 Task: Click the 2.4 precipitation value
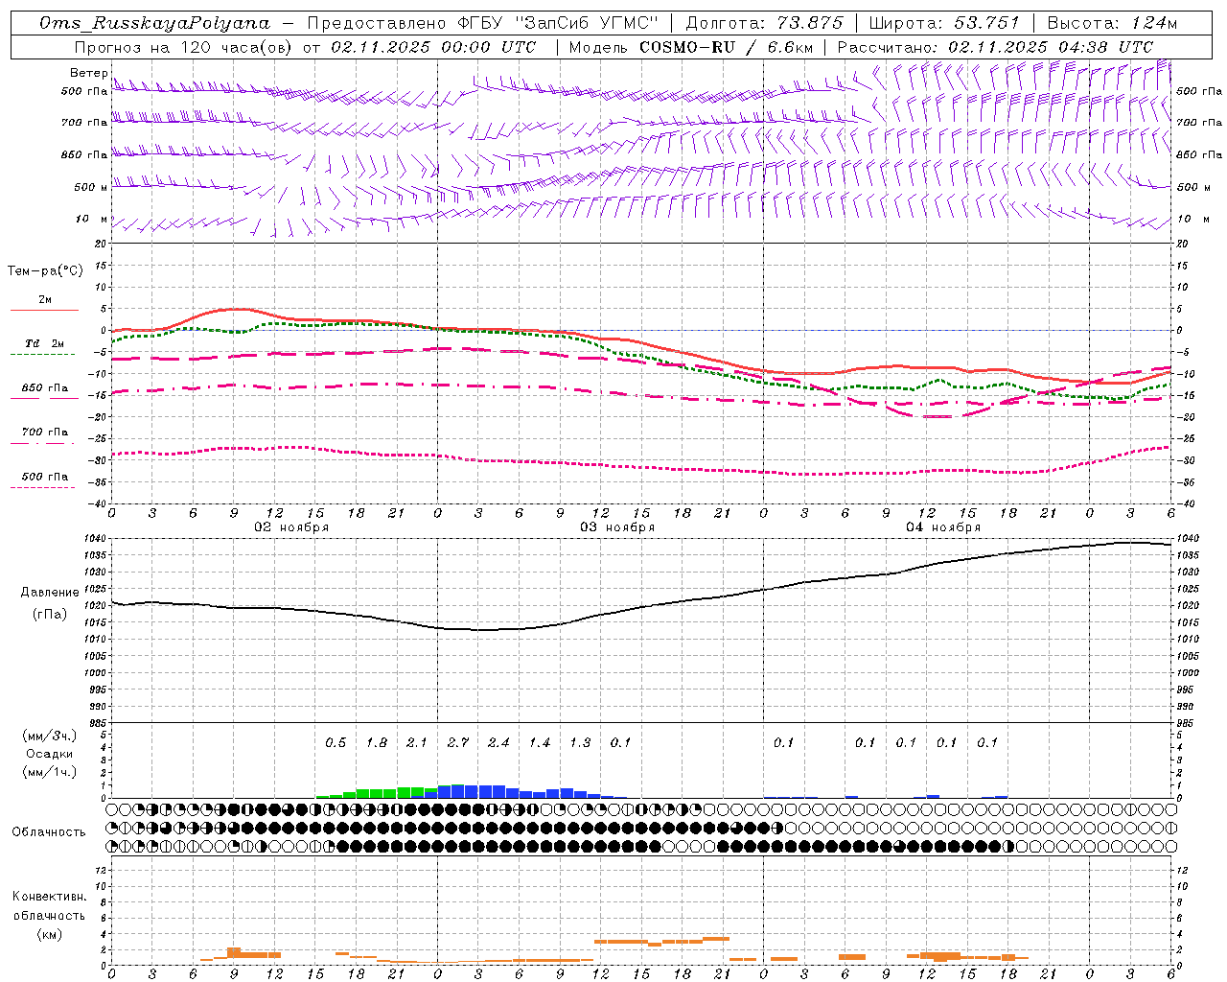(498, 742)
